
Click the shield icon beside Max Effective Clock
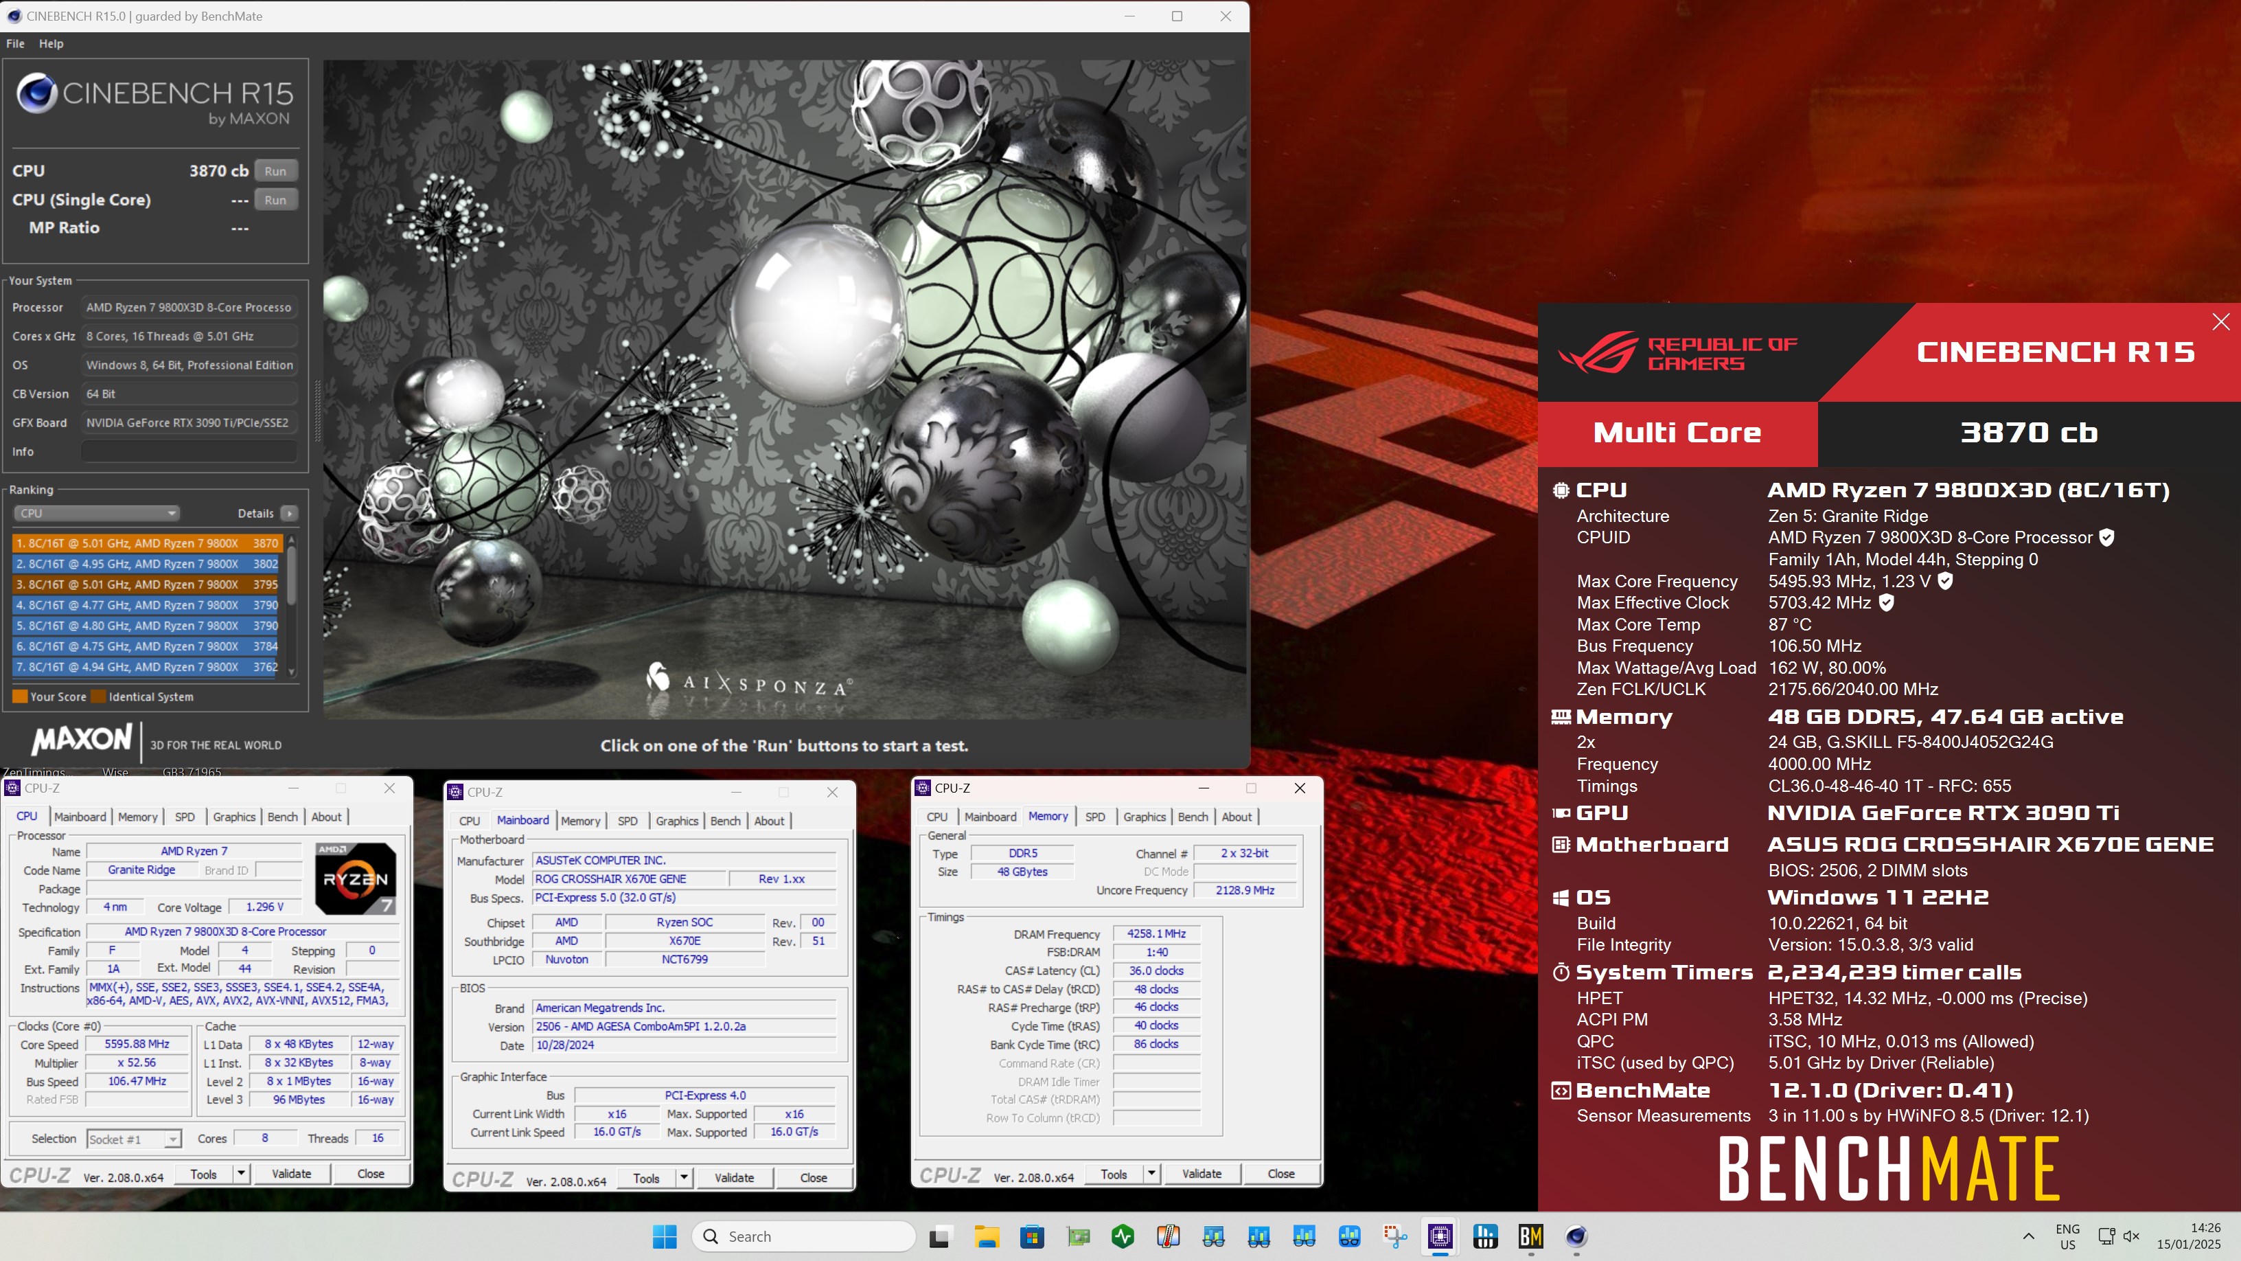(1886, 602)
